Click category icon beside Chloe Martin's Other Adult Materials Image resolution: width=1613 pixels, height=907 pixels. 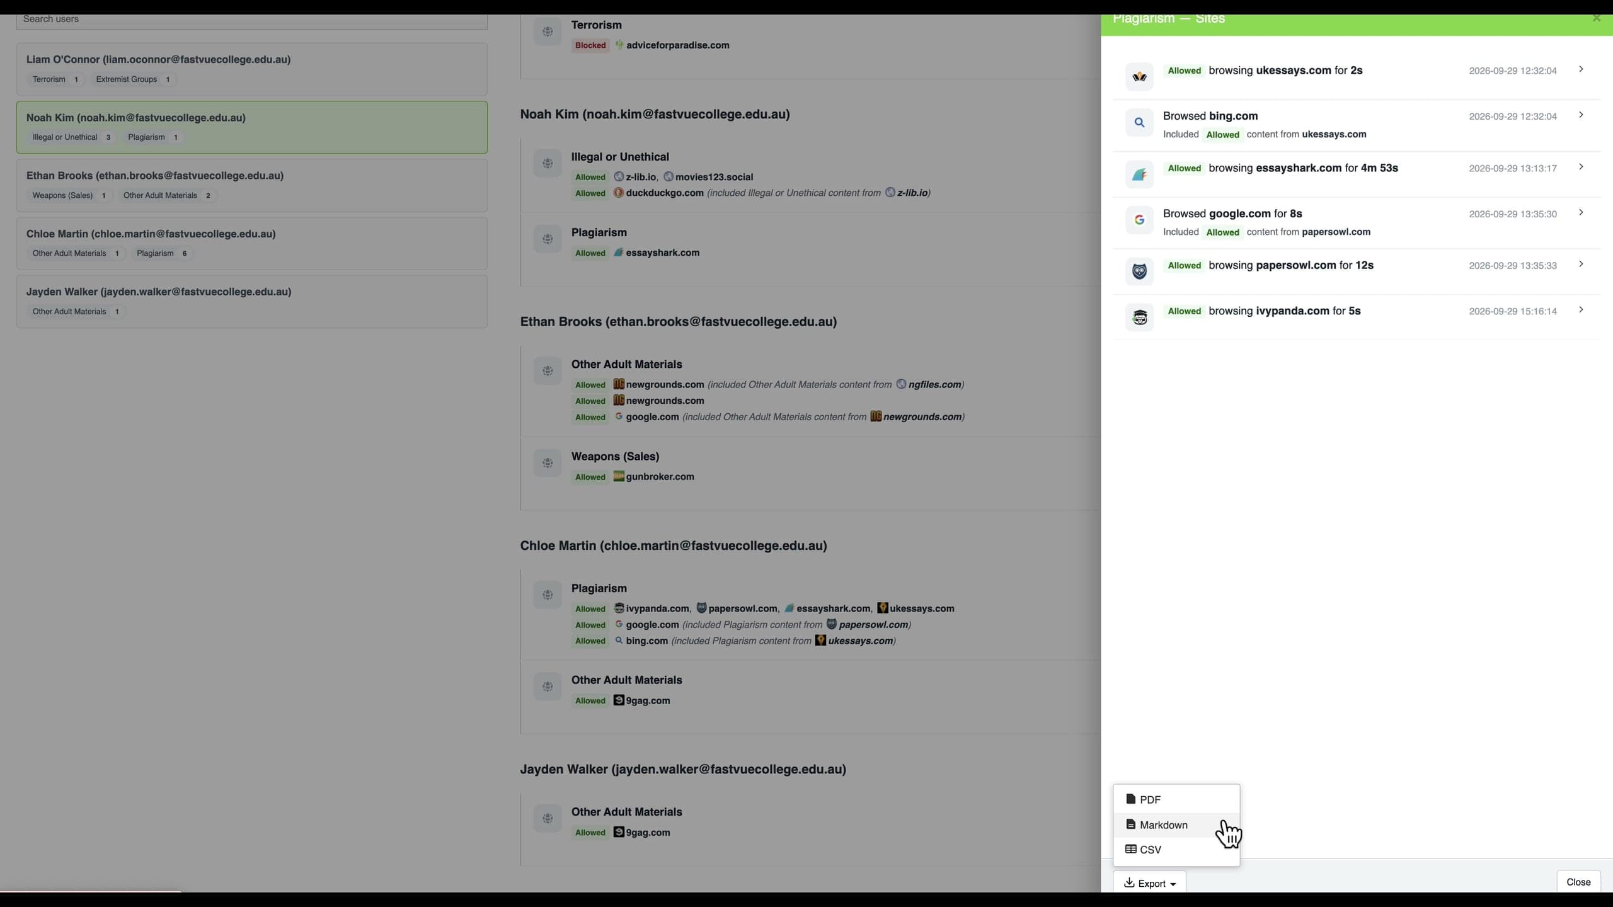click(548, 687)
